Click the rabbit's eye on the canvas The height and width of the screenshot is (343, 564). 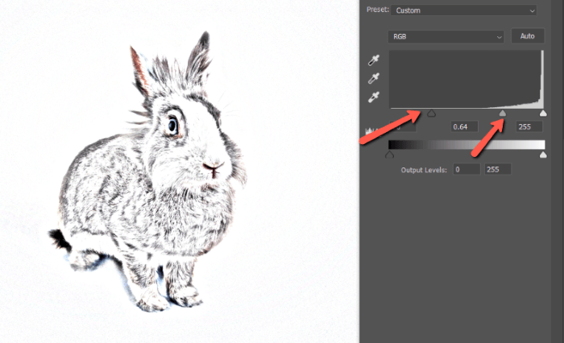172,125
